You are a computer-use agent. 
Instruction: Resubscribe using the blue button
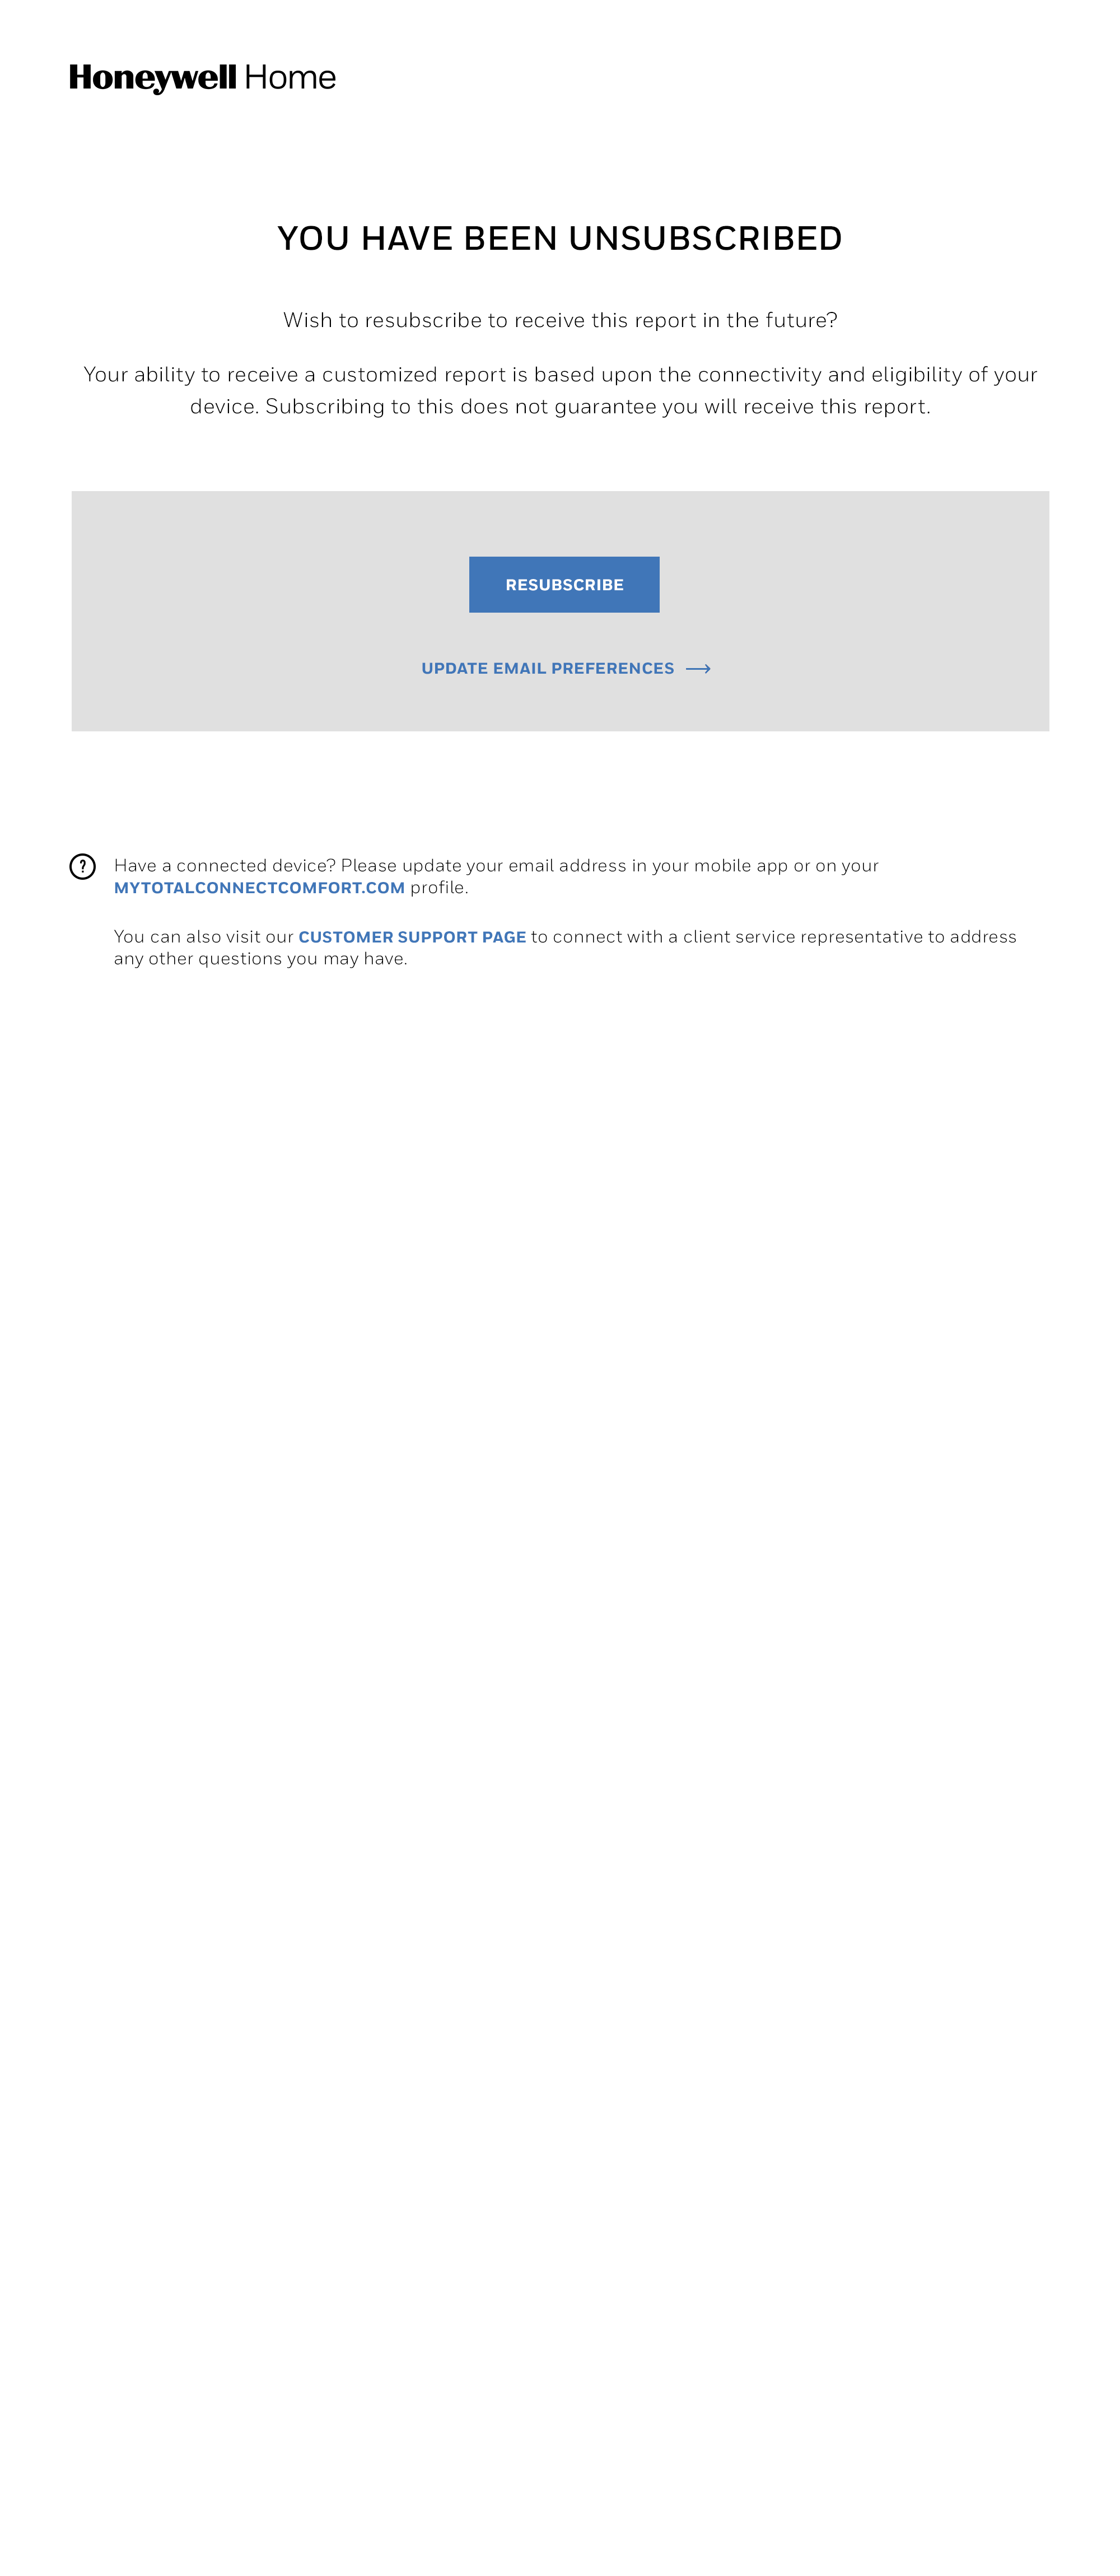(x=564, y=585)
